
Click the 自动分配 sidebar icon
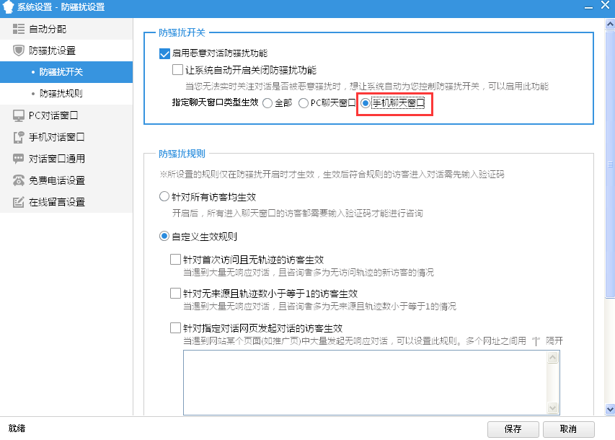[19, 30]
